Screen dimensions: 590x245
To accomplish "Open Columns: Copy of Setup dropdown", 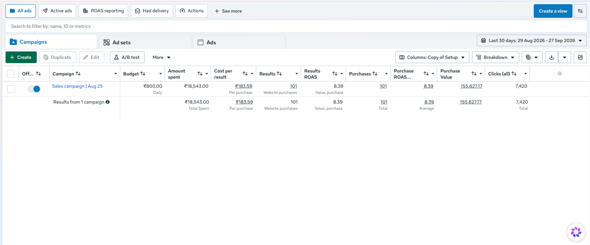I will [x=432, y=57].
